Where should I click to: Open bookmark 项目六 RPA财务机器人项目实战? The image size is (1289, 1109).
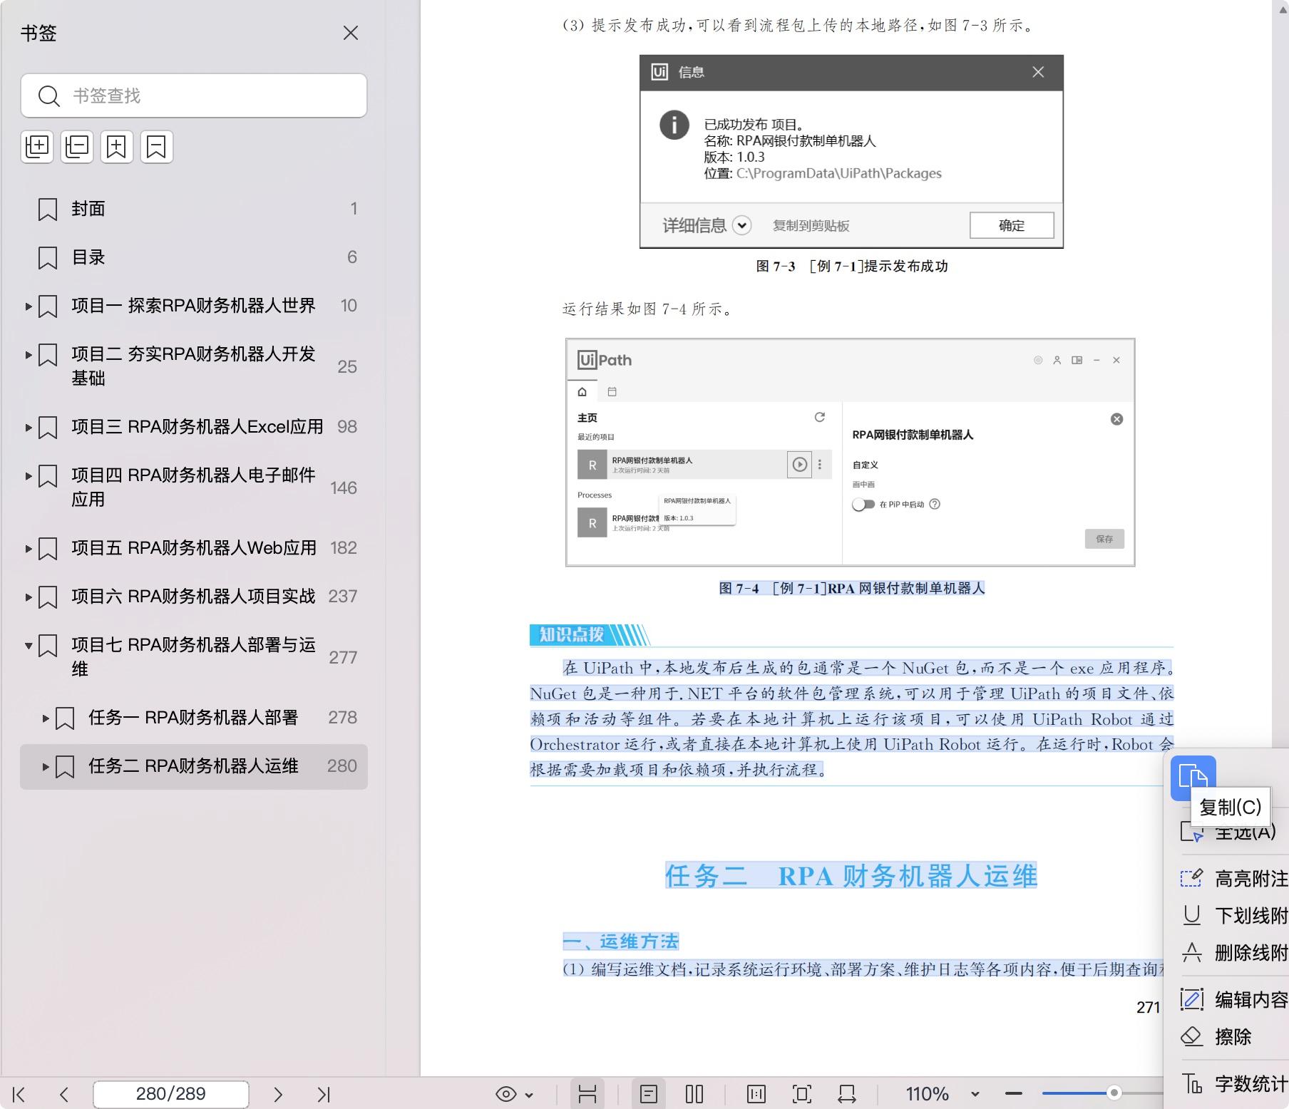(193, 596)
